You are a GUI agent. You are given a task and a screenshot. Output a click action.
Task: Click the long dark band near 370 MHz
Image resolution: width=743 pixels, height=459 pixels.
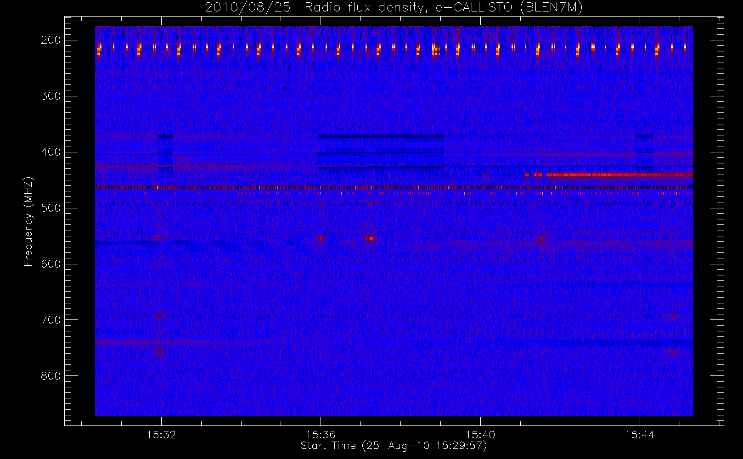coord(380,136)
